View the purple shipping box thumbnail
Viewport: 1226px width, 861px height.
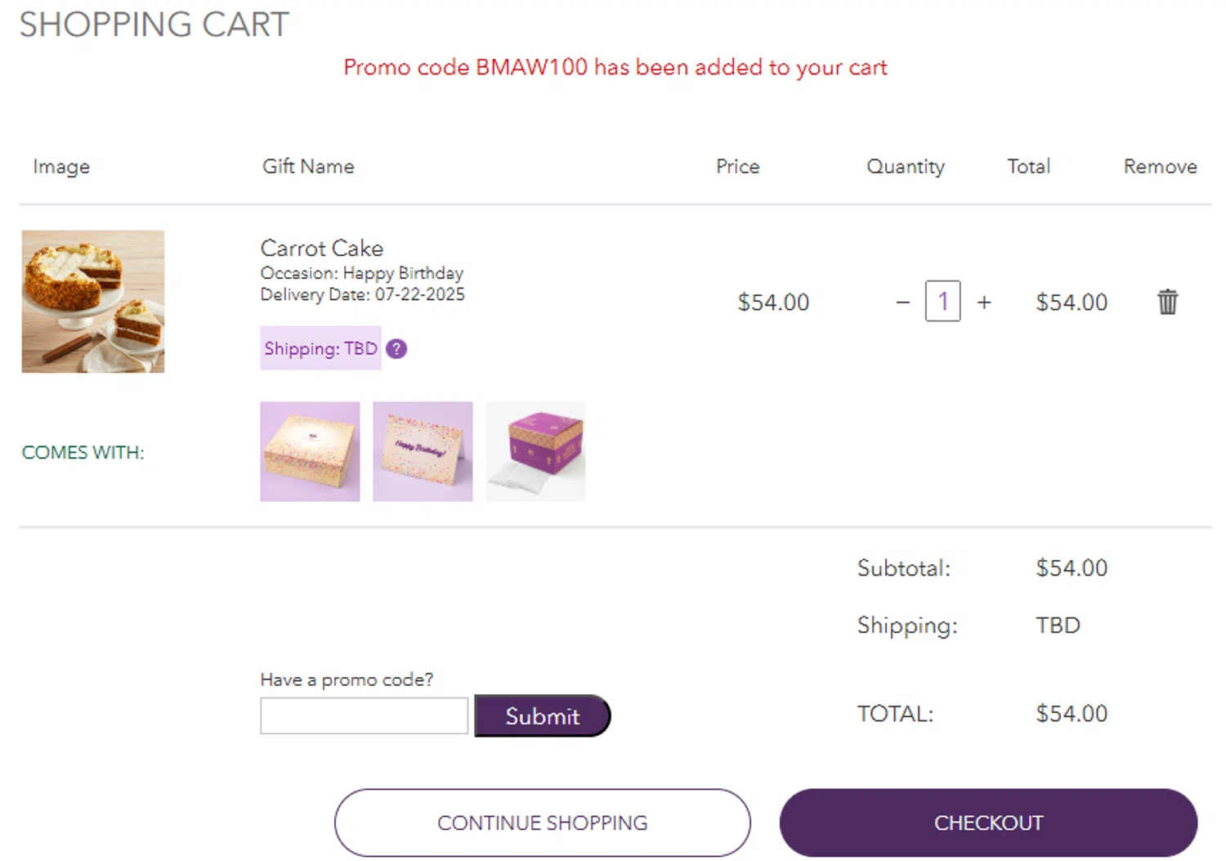tap(535, 451)
